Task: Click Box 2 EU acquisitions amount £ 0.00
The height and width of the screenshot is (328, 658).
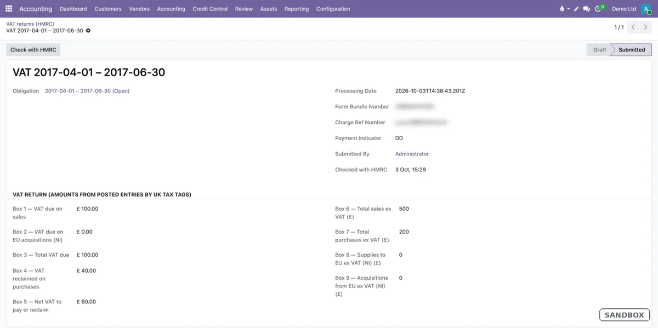Action: (84, 232)
